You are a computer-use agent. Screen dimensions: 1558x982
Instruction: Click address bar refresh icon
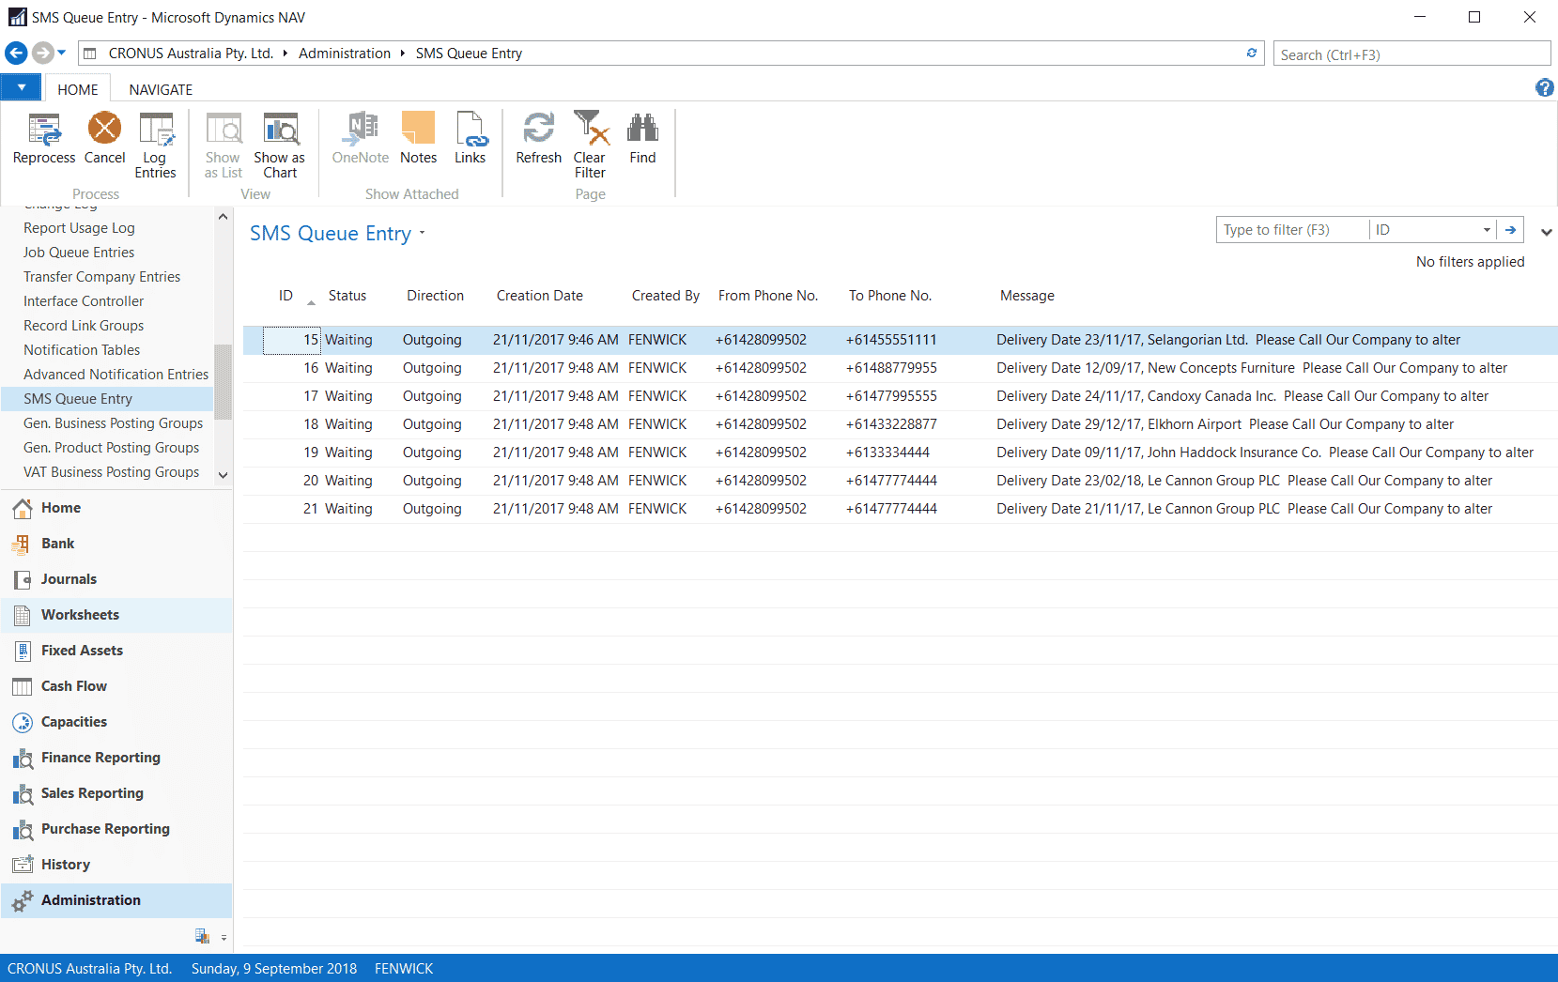[x=1251, y=54]
